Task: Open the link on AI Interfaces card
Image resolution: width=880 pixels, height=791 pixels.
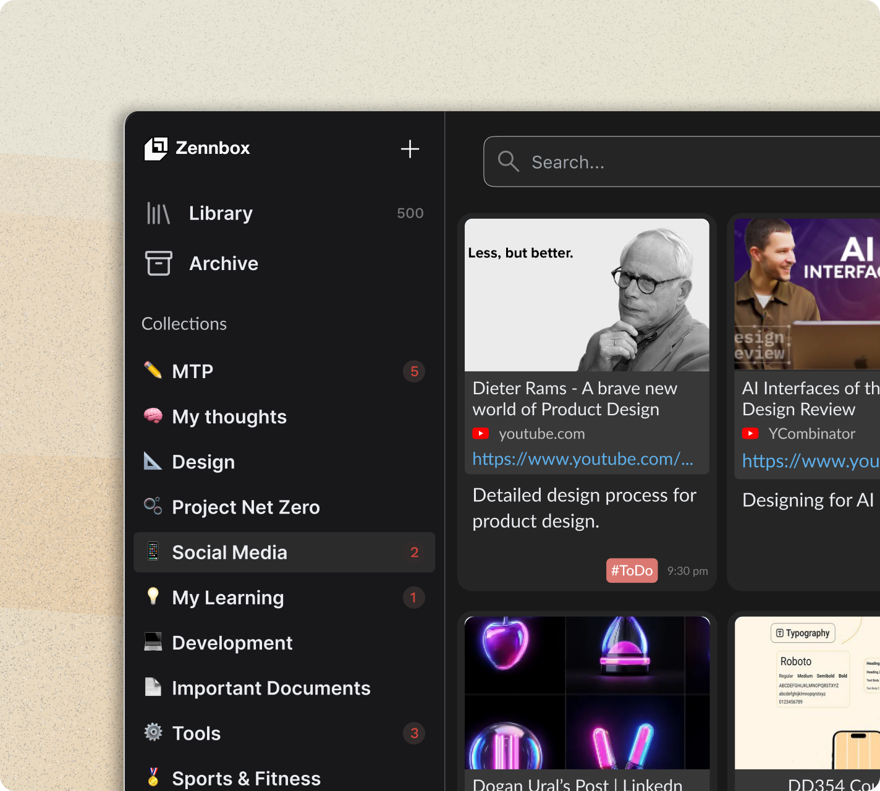Action: (811, 461)
